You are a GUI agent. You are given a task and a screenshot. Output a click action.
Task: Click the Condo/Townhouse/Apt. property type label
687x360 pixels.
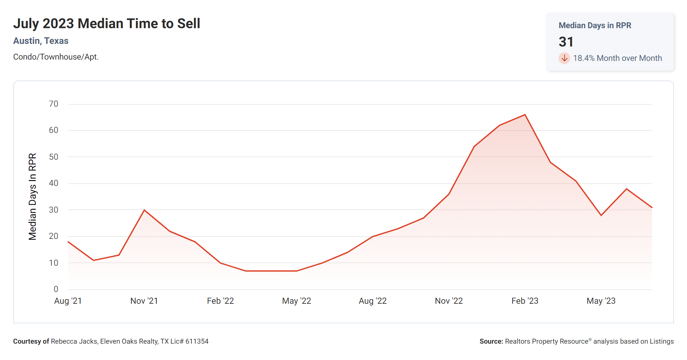[x=56, y=57]
